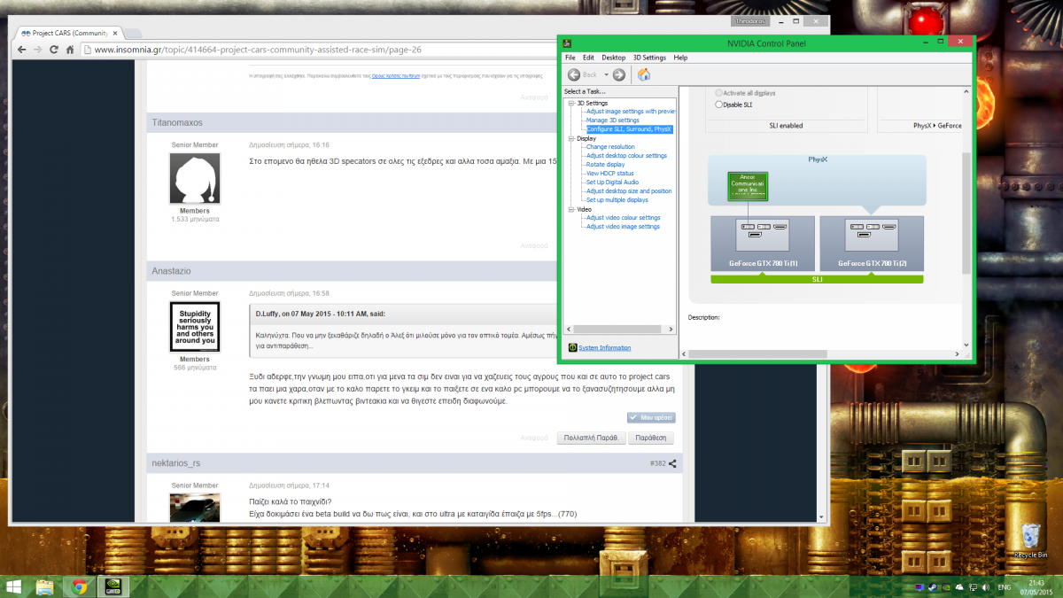
Task: Open the Recycle Bin desktop icon
Action: pyautogui.click(x=1029, y=540)
